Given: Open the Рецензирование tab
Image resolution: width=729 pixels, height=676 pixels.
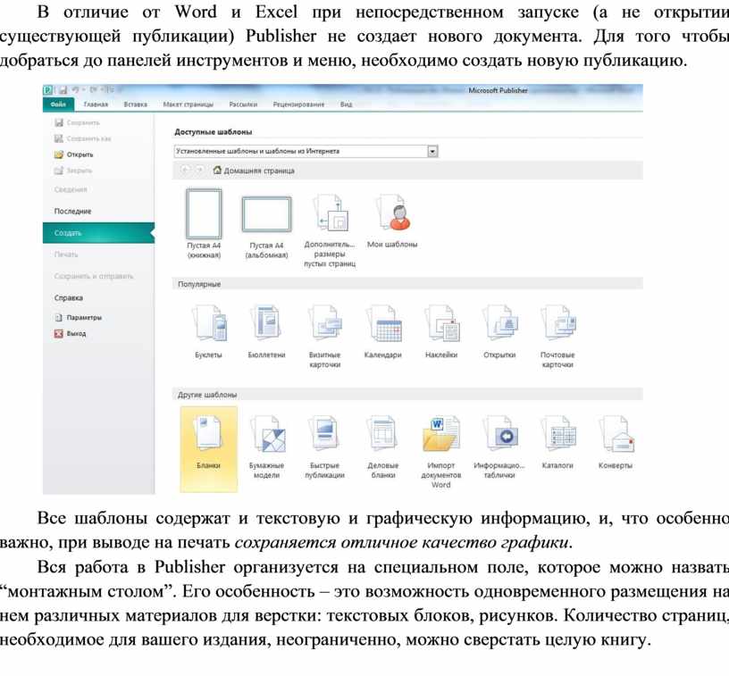Looking at the screenshot, I should pyautogui.click(x=298, y=104).
